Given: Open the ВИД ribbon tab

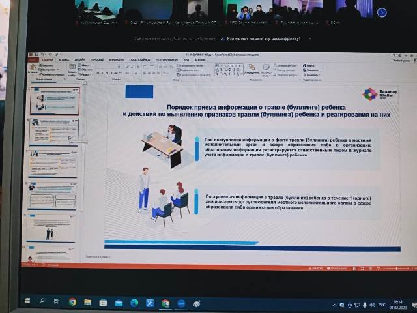Looking at the screenshot, I should pos(186,59).
